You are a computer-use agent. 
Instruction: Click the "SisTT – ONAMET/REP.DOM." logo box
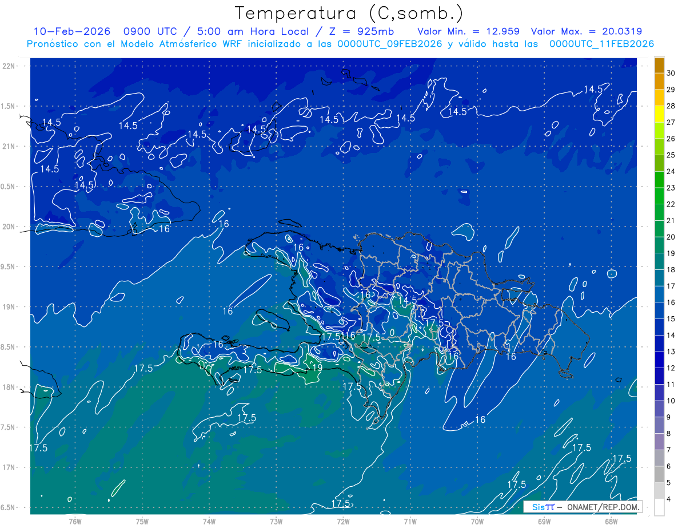(583, 507)
